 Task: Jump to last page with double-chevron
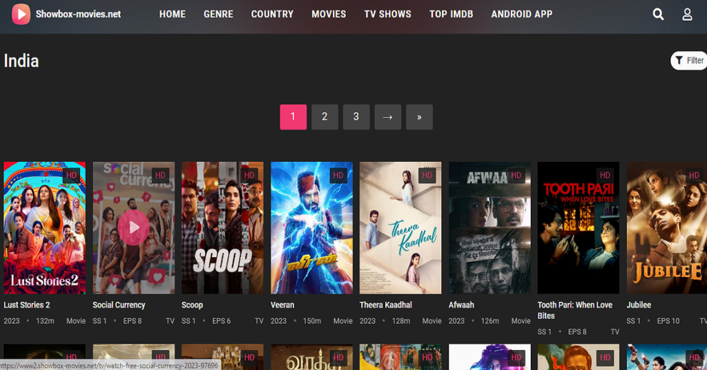(419, 117)
